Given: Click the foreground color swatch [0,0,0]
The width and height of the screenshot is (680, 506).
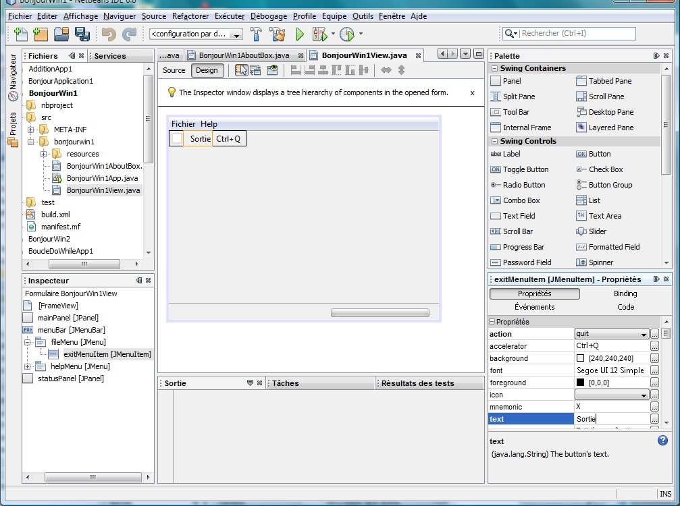Looking at the screenshot, I should tap(580, 383).
